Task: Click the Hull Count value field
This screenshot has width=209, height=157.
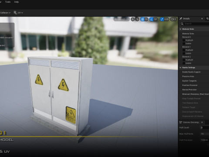Action: coord(205,128)
